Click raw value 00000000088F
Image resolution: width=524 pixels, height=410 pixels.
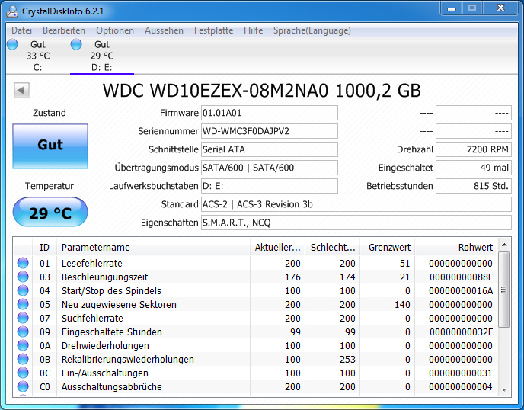point(462,277)
